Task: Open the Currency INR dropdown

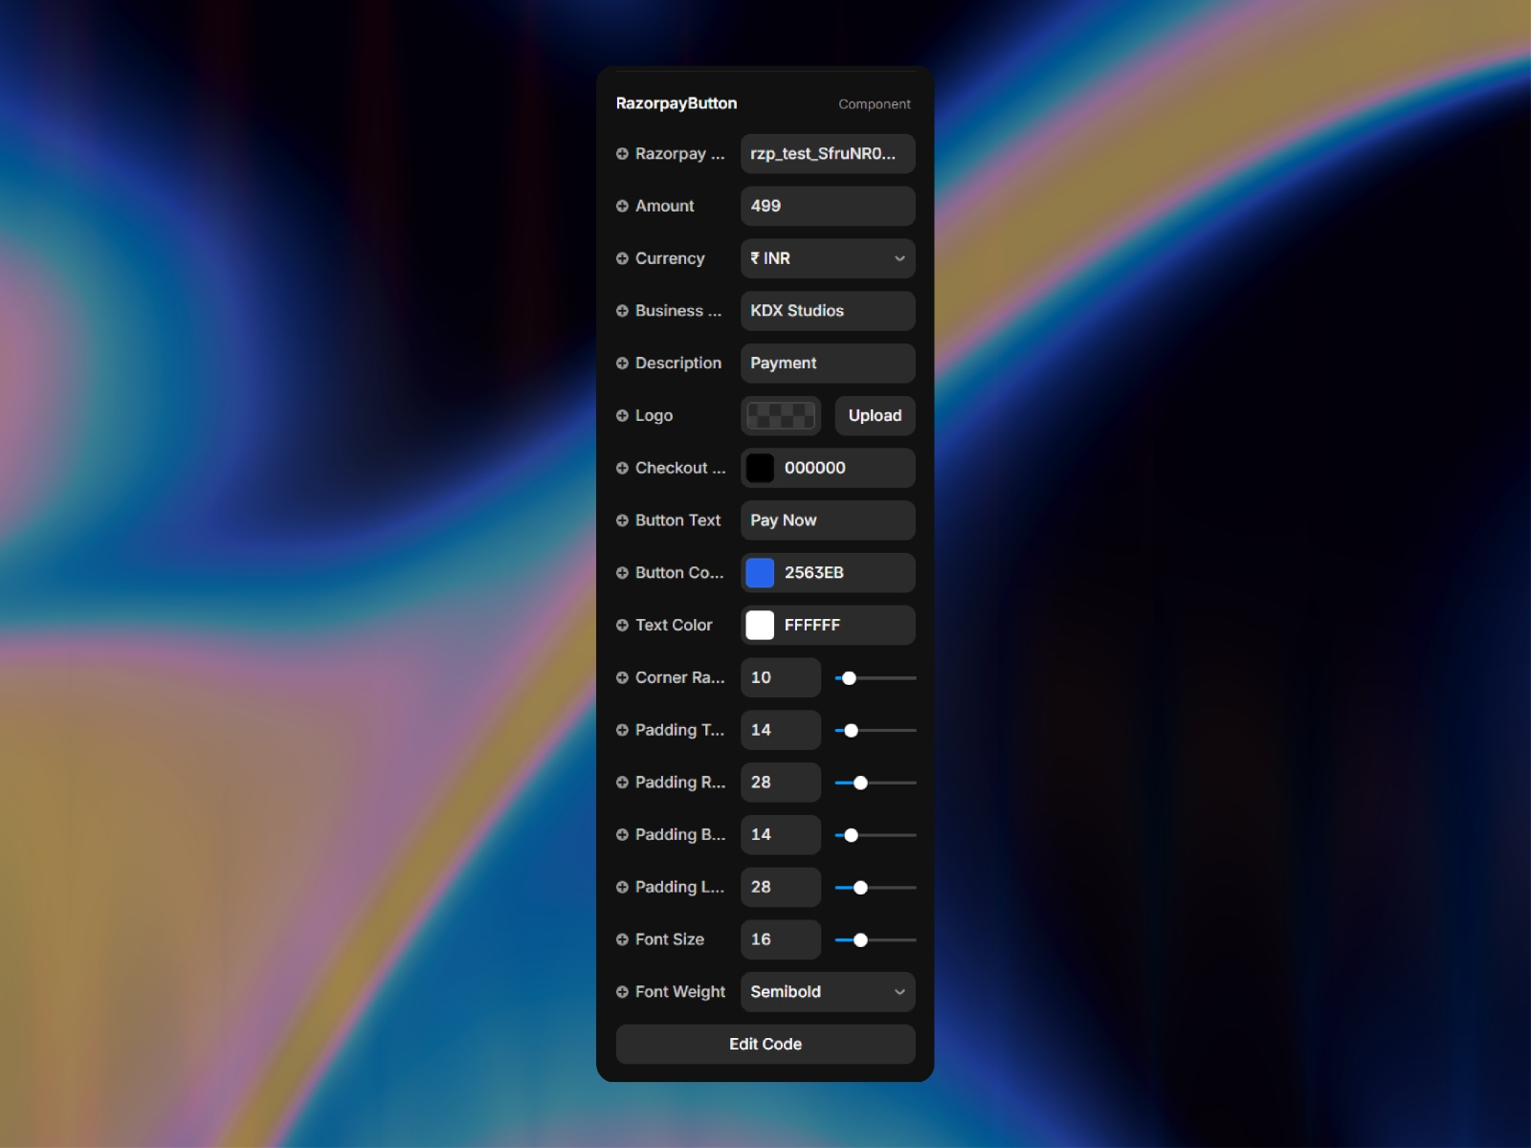Action: 828,259
